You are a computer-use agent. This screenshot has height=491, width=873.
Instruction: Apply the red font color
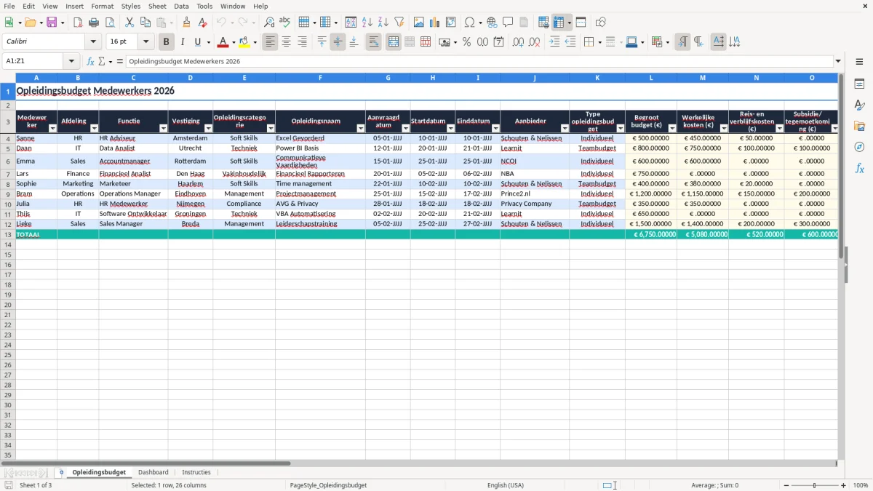tap(223, 42)
